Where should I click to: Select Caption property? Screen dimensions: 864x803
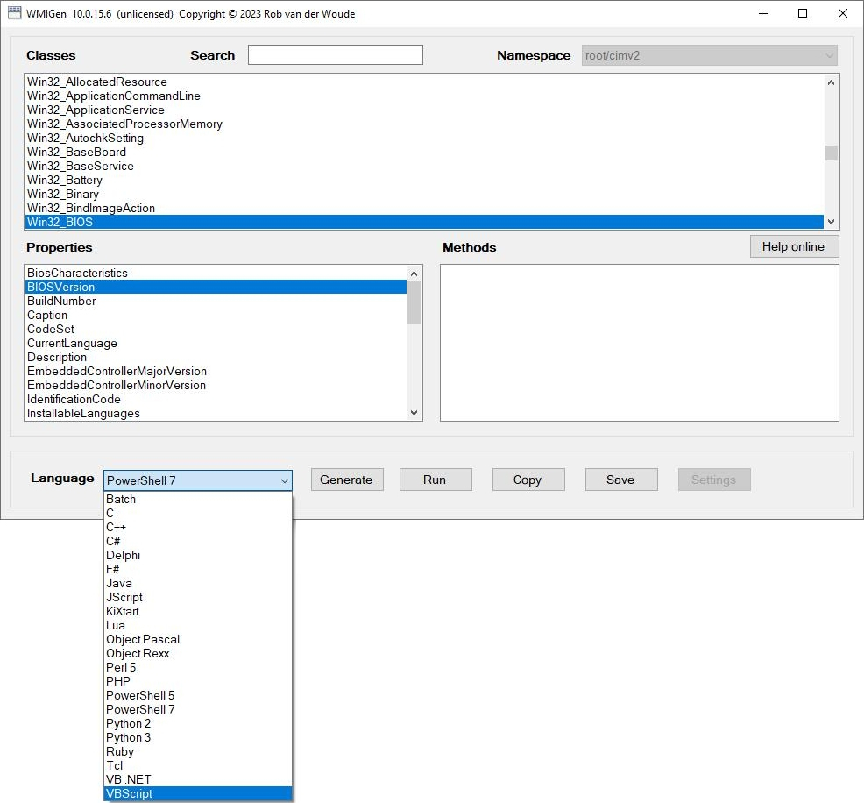click(216, 316)
